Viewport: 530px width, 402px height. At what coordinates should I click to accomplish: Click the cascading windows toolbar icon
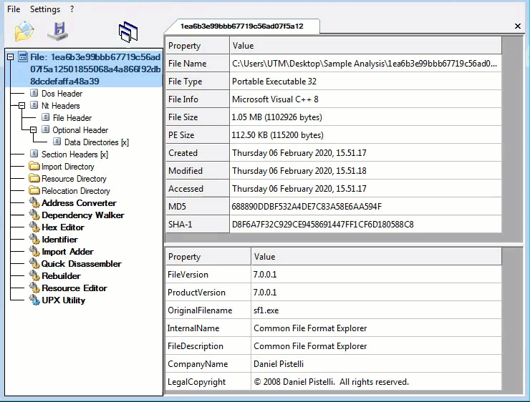[128, 31]
